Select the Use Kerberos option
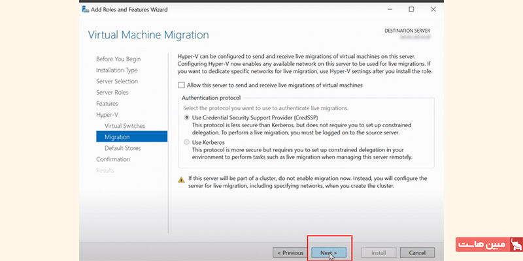 tap(186, 142)
